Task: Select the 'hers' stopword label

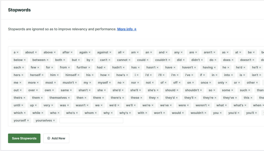Action: [x=17, y=75]
